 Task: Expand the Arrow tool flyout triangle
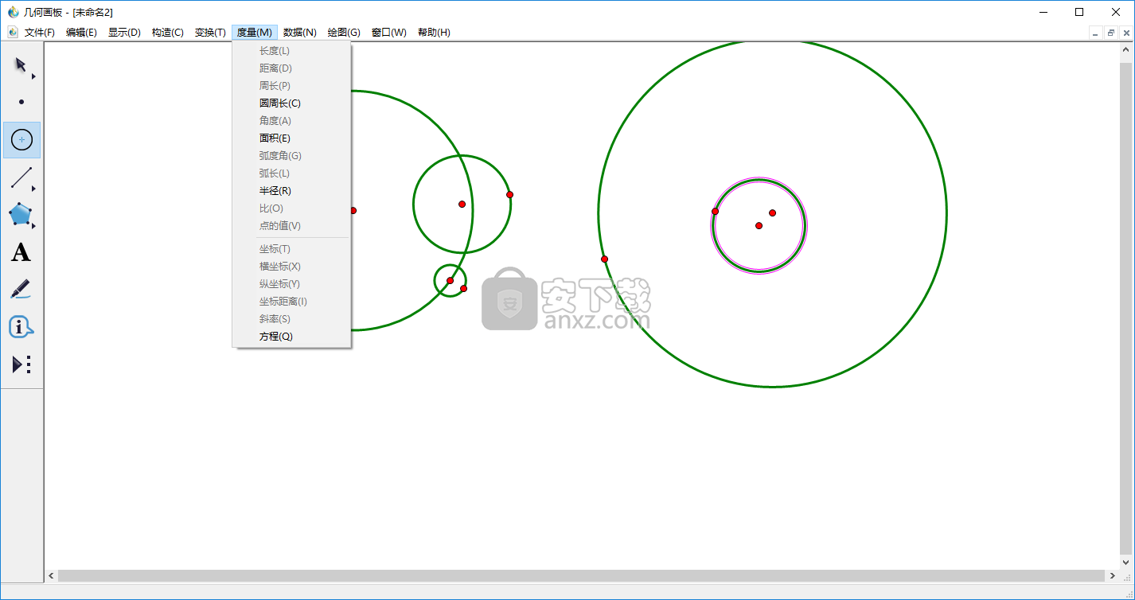33,76
